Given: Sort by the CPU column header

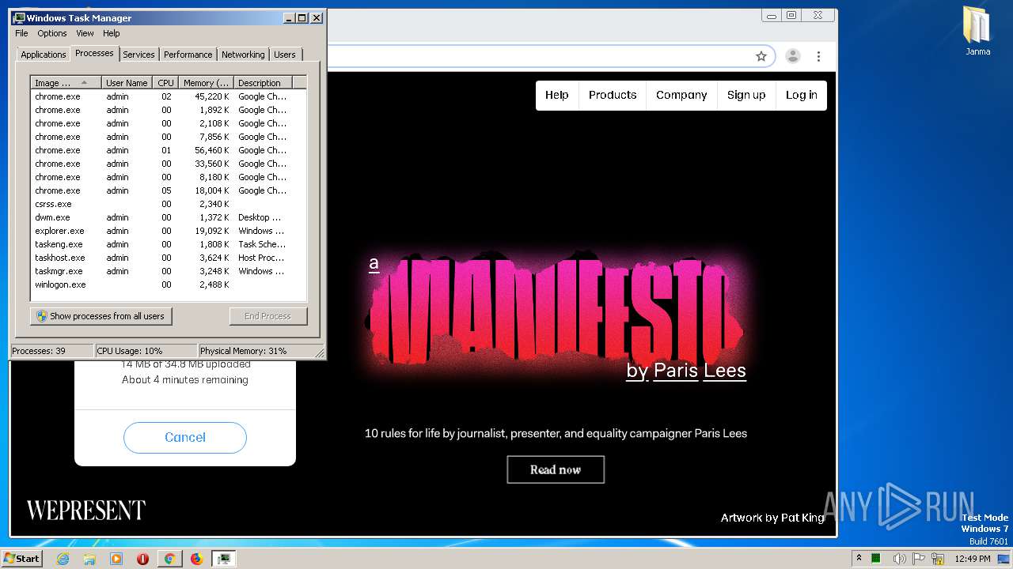Looking at the screenshot, I should (x=165, y=82).
